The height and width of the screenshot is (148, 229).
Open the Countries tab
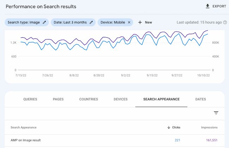point(88,99)
